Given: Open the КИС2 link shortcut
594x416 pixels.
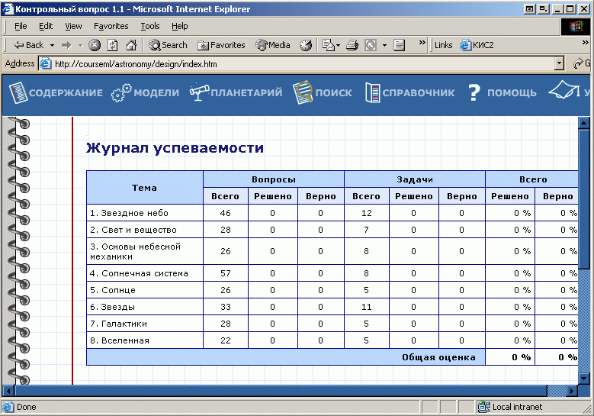Looking at the screenshot, I should pyautogui.click(x=477, y=45).
